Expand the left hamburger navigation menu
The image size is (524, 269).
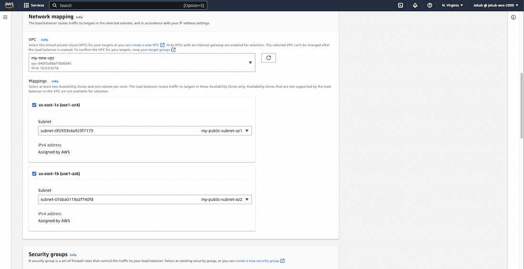5,17
